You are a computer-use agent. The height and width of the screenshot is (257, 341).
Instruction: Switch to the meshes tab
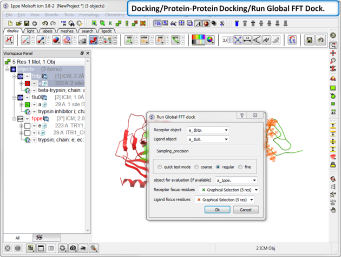67,31
